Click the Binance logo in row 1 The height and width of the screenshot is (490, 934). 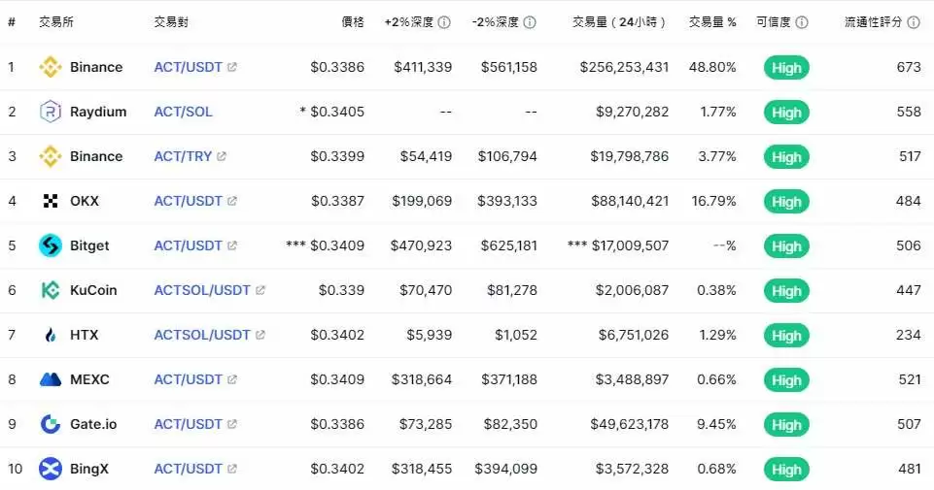tap(50, 67)
